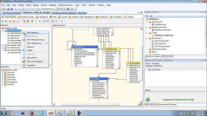This screenshot has height=116, width=207.
Task: Expand the Fact Reseller Sales measure group
Action: click(2, 45)
